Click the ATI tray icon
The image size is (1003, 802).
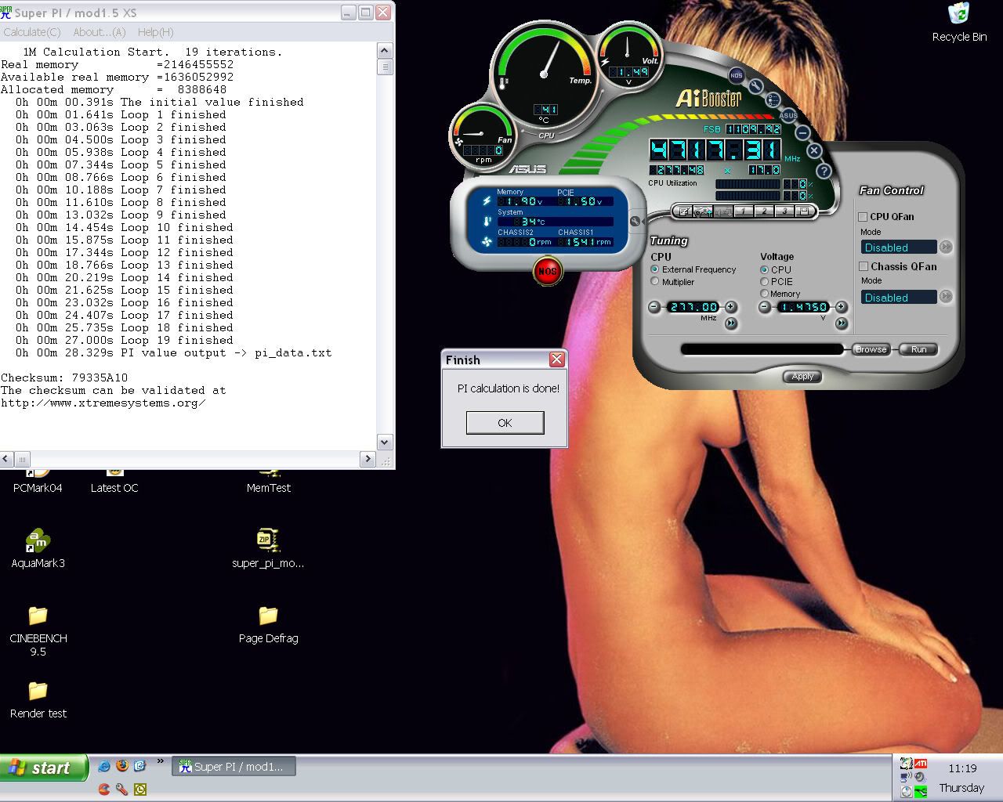tap(921, 764)
